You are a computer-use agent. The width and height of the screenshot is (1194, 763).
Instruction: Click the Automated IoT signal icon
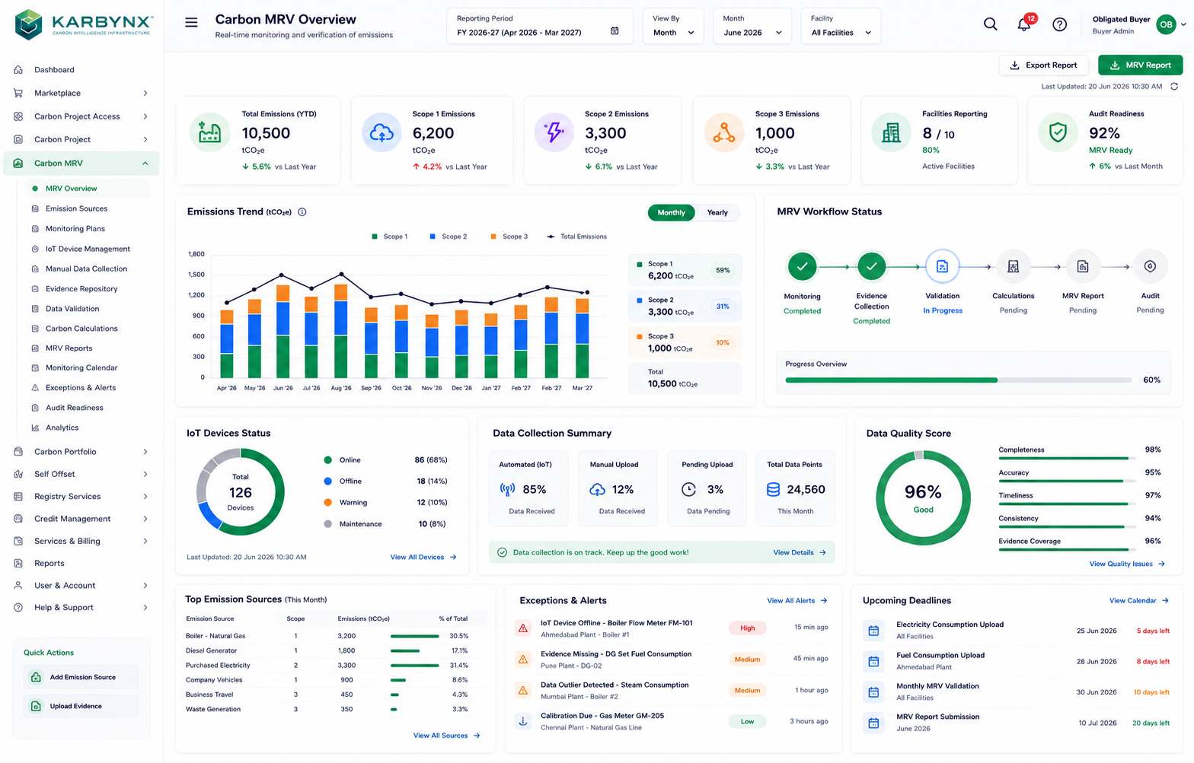507,490
